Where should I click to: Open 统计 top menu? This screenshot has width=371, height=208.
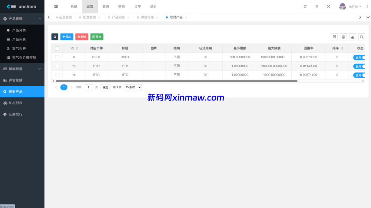coord(153,7)
